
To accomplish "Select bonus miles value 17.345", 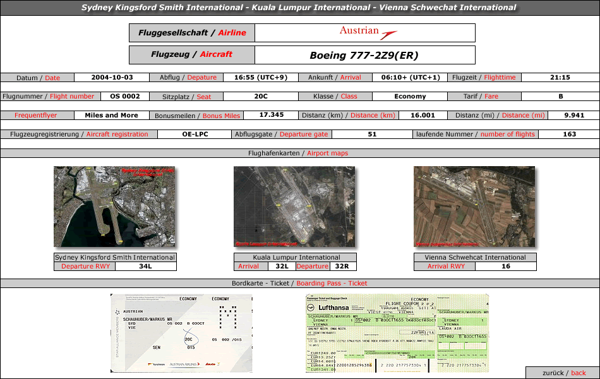I will coord(272,115).
